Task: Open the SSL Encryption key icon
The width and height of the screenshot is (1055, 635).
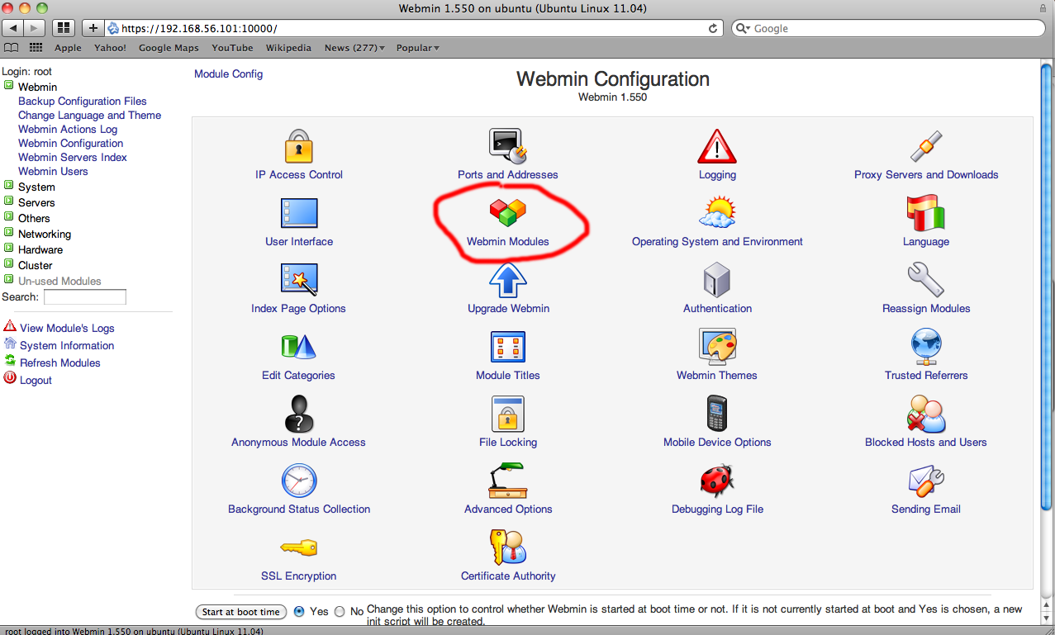Action: (299, 547)
